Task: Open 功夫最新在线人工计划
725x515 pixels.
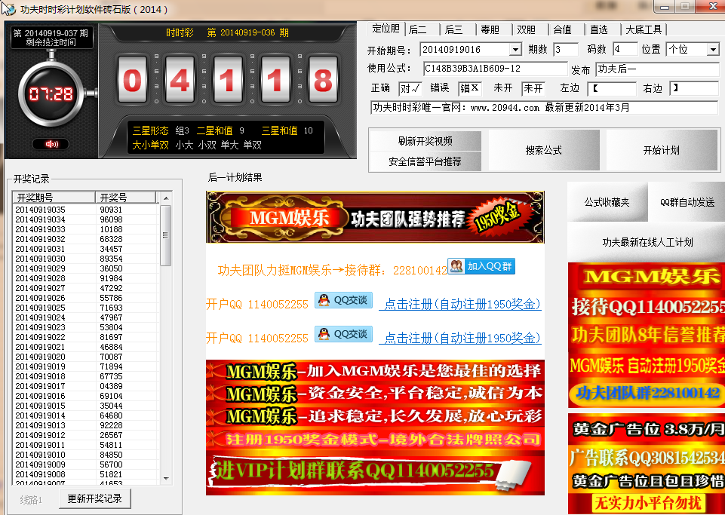Action: click(x=647, y=242)
